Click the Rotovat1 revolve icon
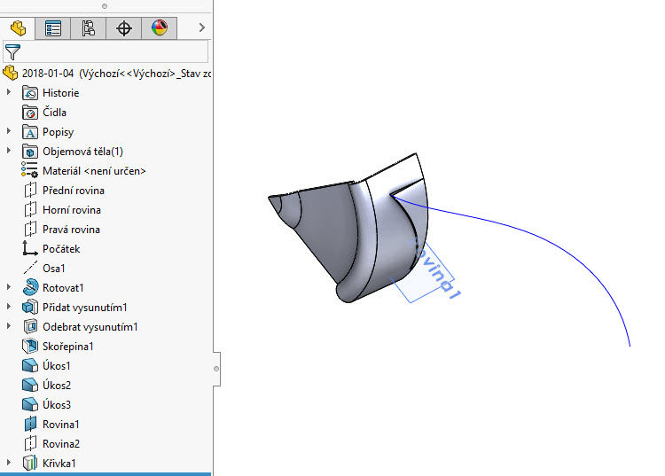 pyautogui.click(x=30, y=287)
